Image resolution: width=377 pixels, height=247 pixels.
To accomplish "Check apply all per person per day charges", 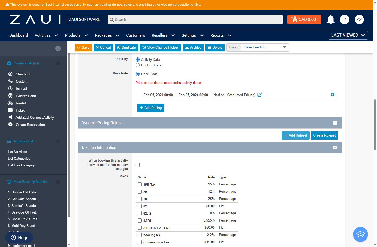I will pos(138,165).
